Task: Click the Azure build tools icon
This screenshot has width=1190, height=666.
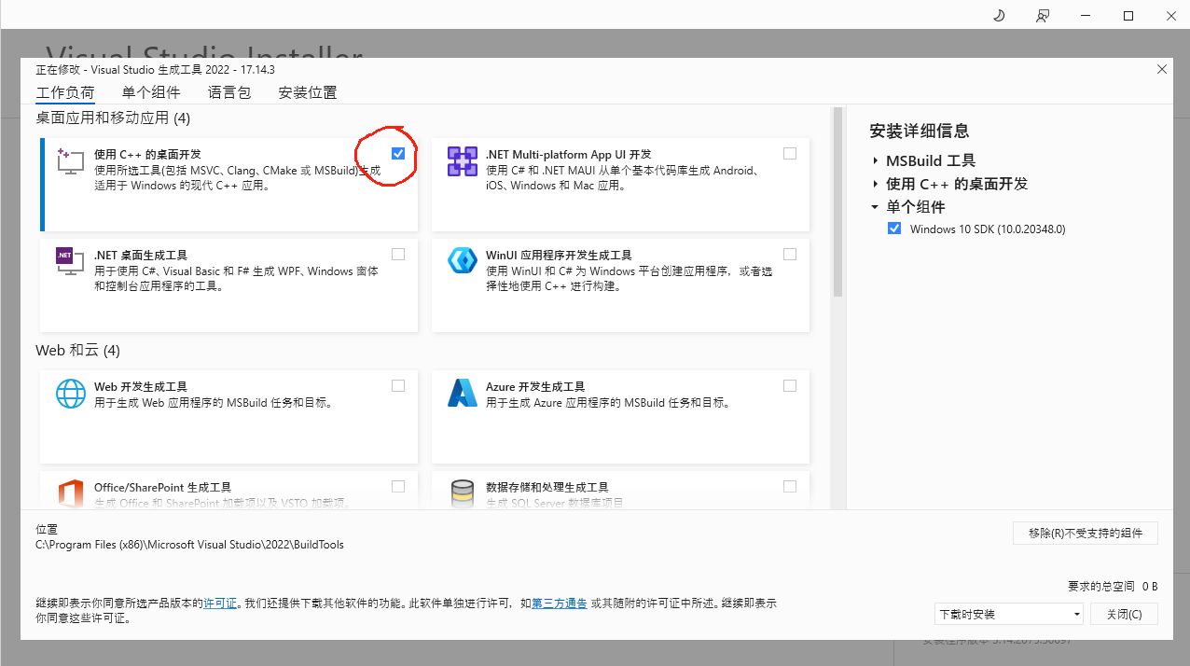Action: point(463,393)
